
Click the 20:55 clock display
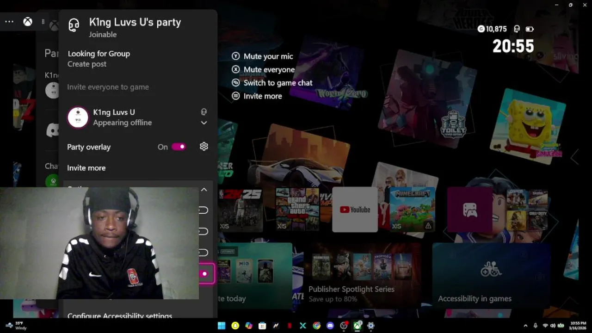pos(513,46)
